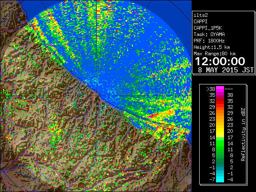
Task: Click the "-7" label at the legend bottom
Action: 212,180
